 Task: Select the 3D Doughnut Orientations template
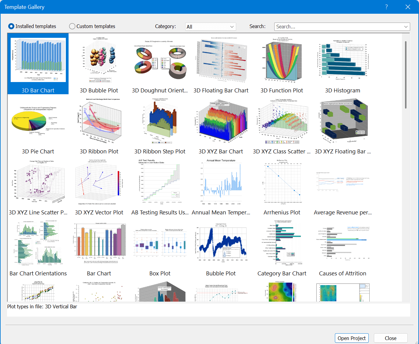click(160, 60)
